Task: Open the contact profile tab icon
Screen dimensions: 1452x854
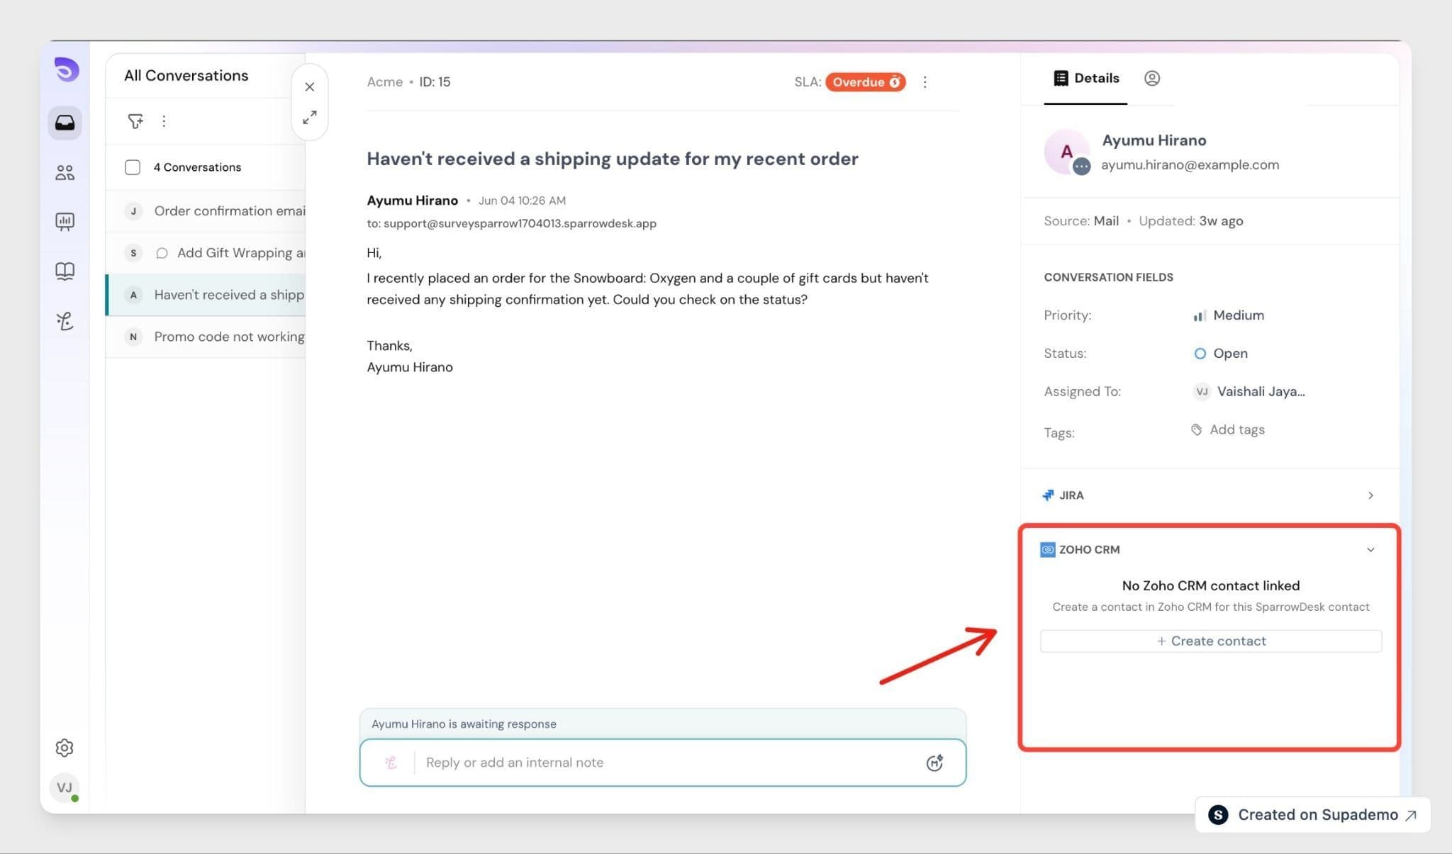Action: click(1152, 78)
